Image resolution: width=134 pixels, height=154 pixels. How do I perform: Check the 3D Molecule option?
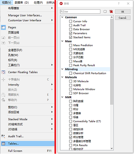pos(70,81)
